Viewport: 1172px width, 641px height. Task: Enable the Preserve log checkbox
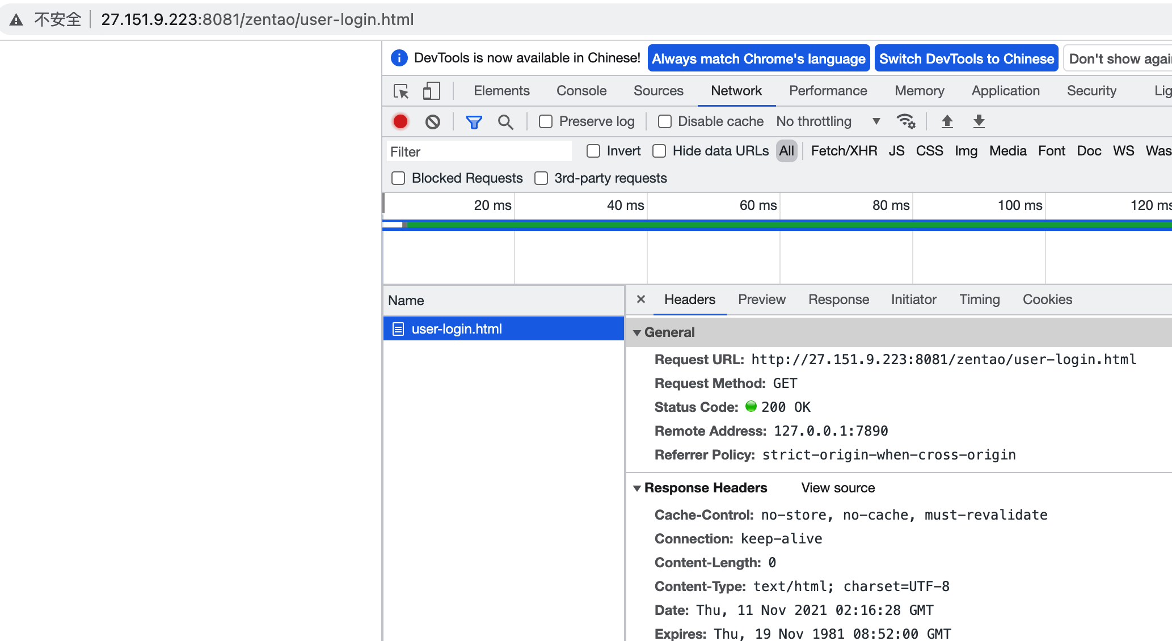pos(546,121)
